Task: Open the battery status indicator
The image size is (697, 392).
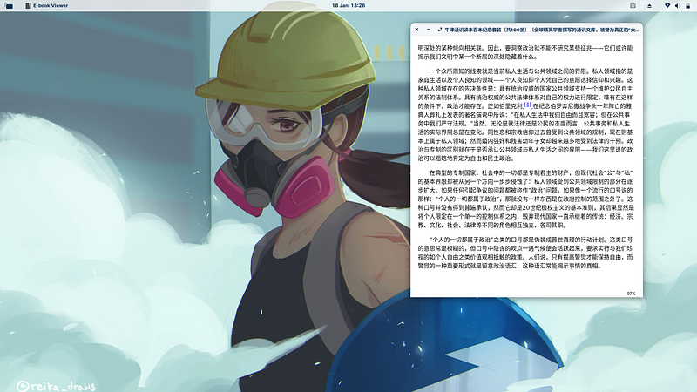Action: click(x=687, y=6)
